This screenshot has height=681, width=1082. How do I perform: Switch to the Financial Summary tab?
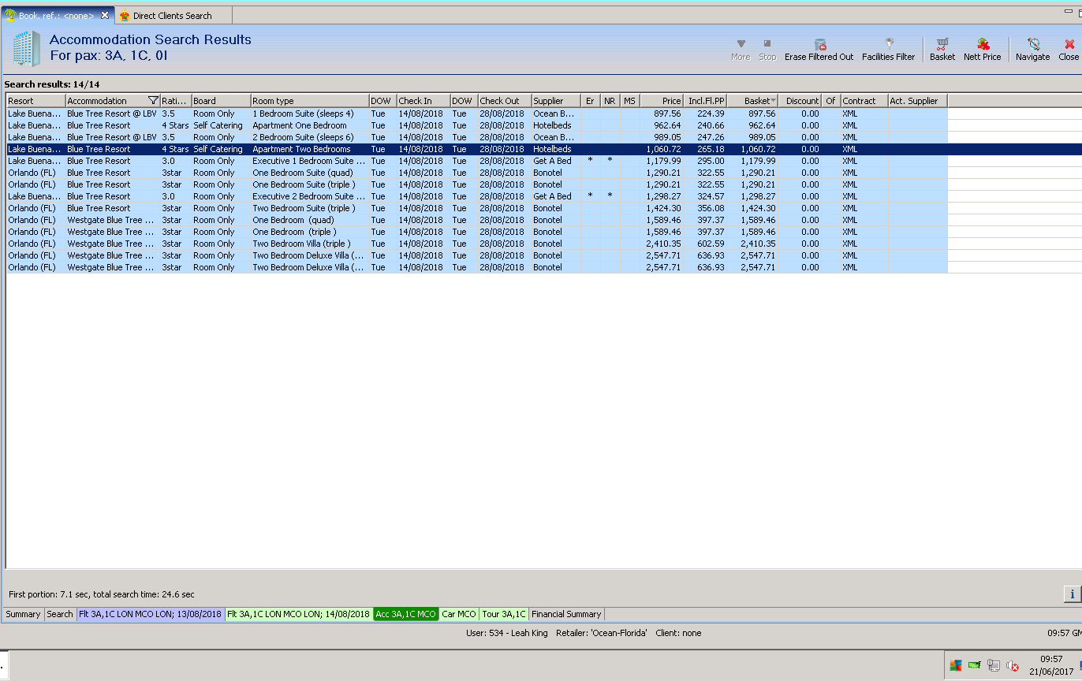pyautogui.click(x=566, y=614)
